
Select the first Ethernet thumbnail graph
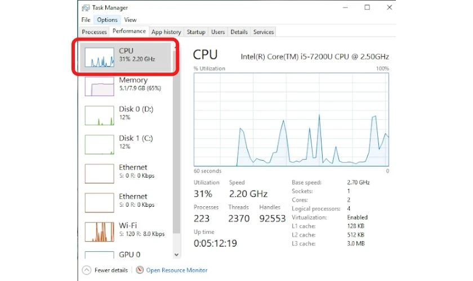[99, 174]
